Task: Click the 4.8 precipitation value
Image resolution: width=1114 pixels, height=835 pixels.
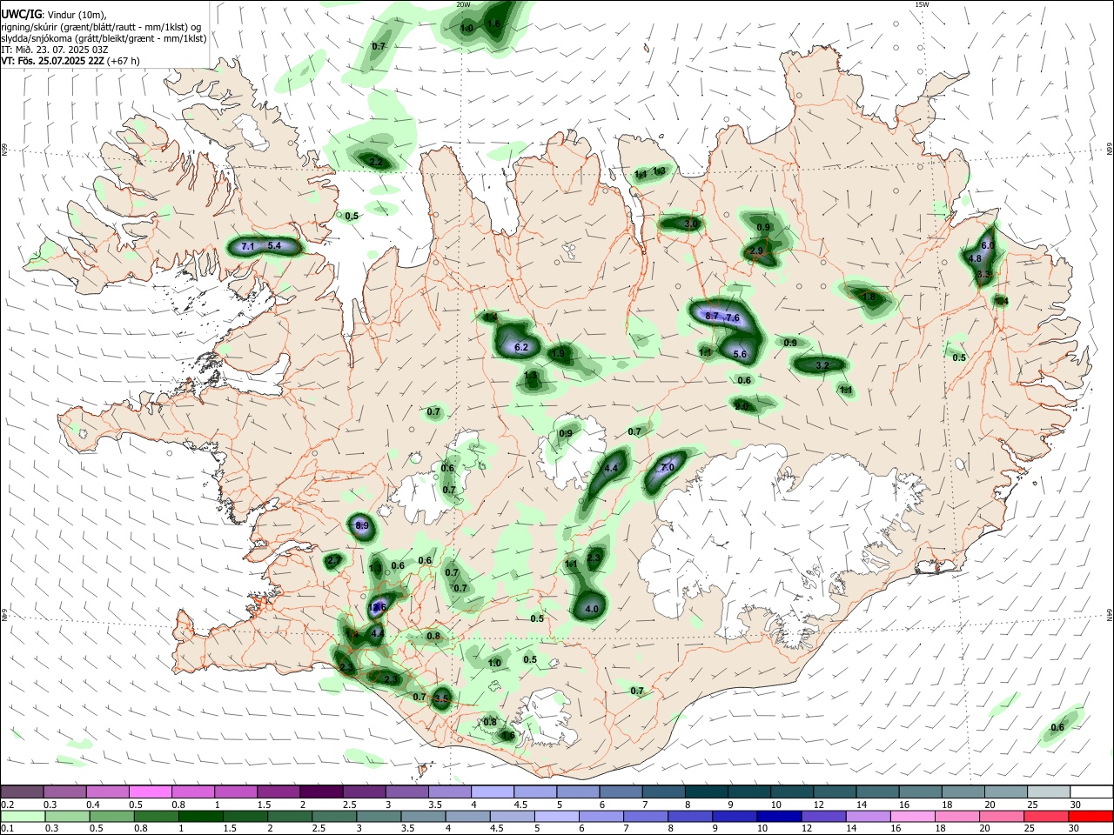Action: point(975,258)
